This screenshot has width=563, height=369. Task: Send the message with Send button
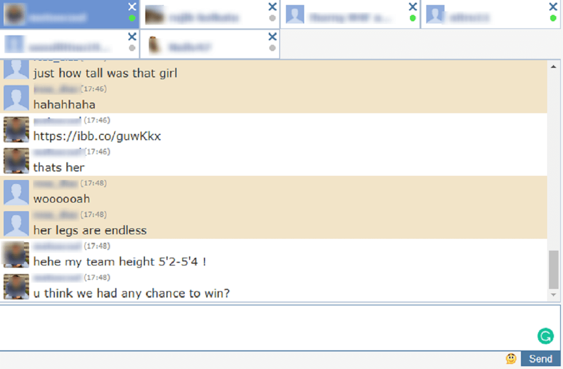540,359
